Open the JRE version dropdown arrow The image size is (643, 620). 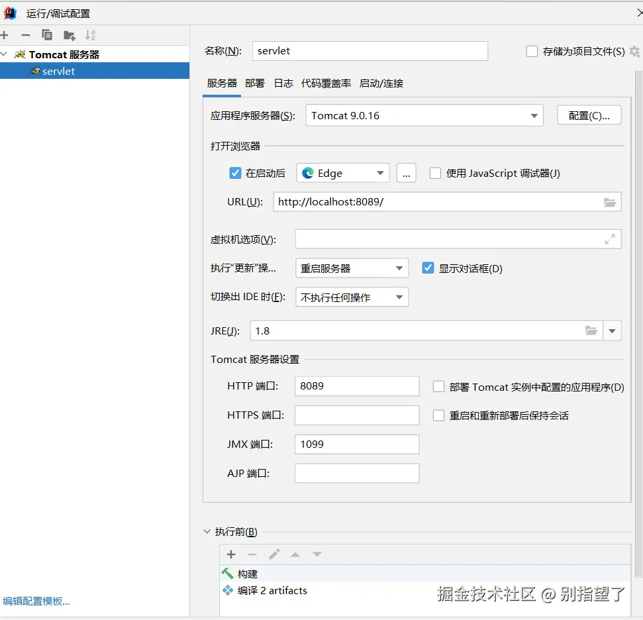(x=613, y=331)
